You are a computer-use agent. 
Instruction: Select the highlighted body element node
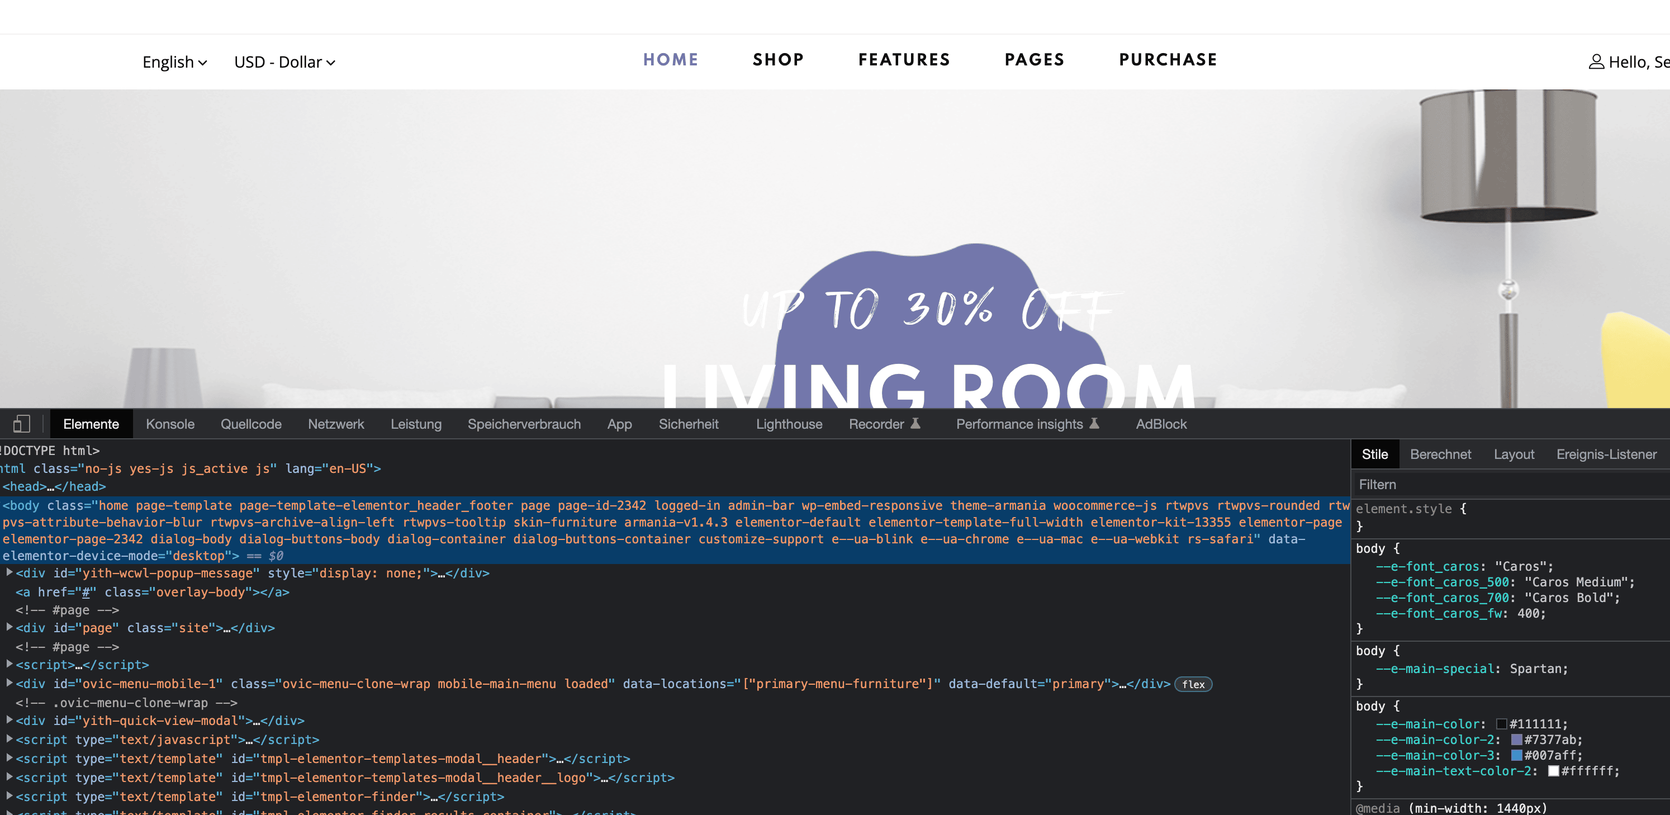tap(675, 530)
